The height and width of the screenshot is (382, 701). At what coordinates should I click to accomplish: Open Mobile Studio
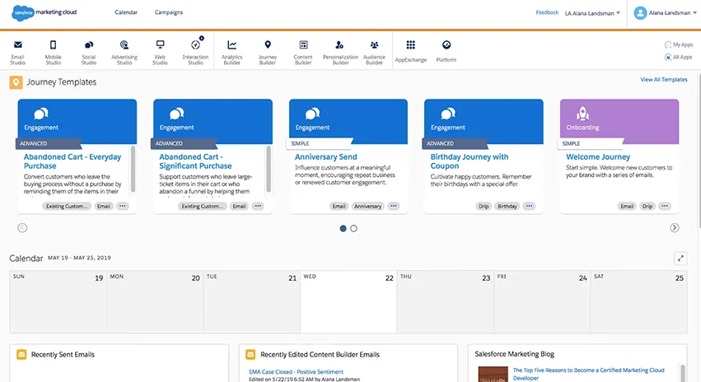54,52
